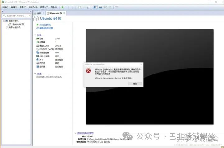The height and width of the screenshot is (148, 224).
Task: Click the 硬盘(SCSI) hard disk icon
Action: (38, 46)
